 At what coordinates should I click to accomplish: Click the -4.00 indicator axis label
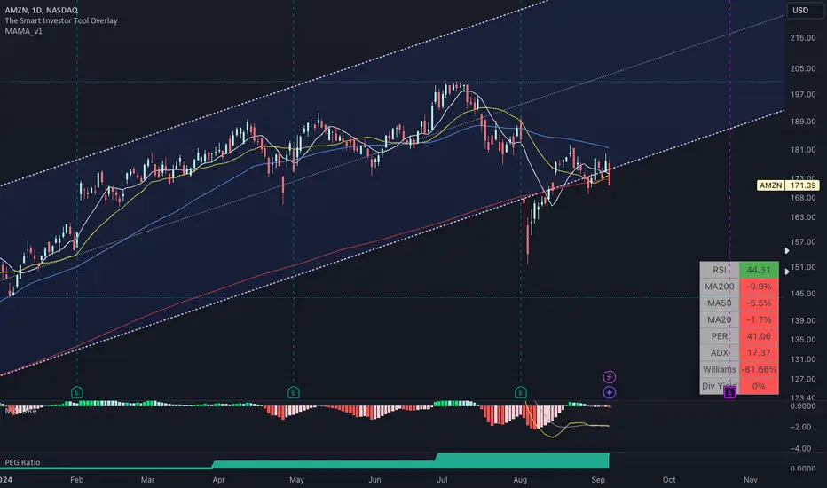(801, 448)
